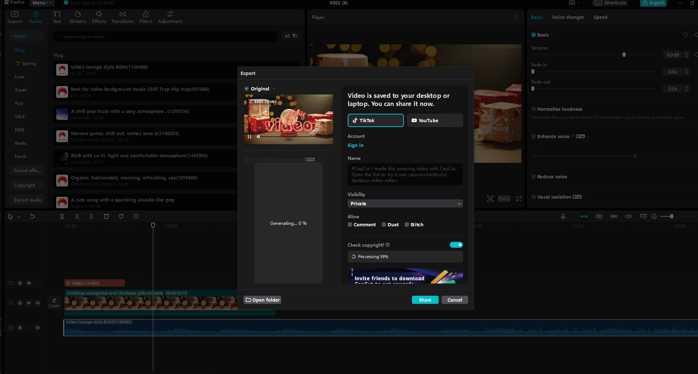698x374 pixels.
Task: Click the undo arrow in timeline toolbar
Action: [x=33, y=216]
